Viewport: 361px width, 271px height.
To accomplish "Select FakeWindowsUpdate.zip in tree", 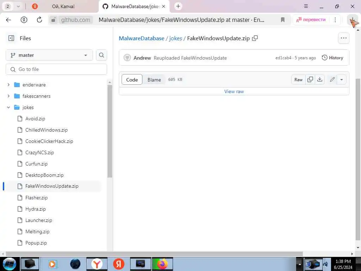I will 52,186.
